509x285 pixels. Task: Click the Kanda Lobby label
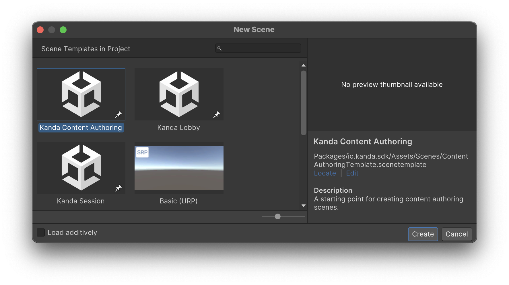[178, 128]
